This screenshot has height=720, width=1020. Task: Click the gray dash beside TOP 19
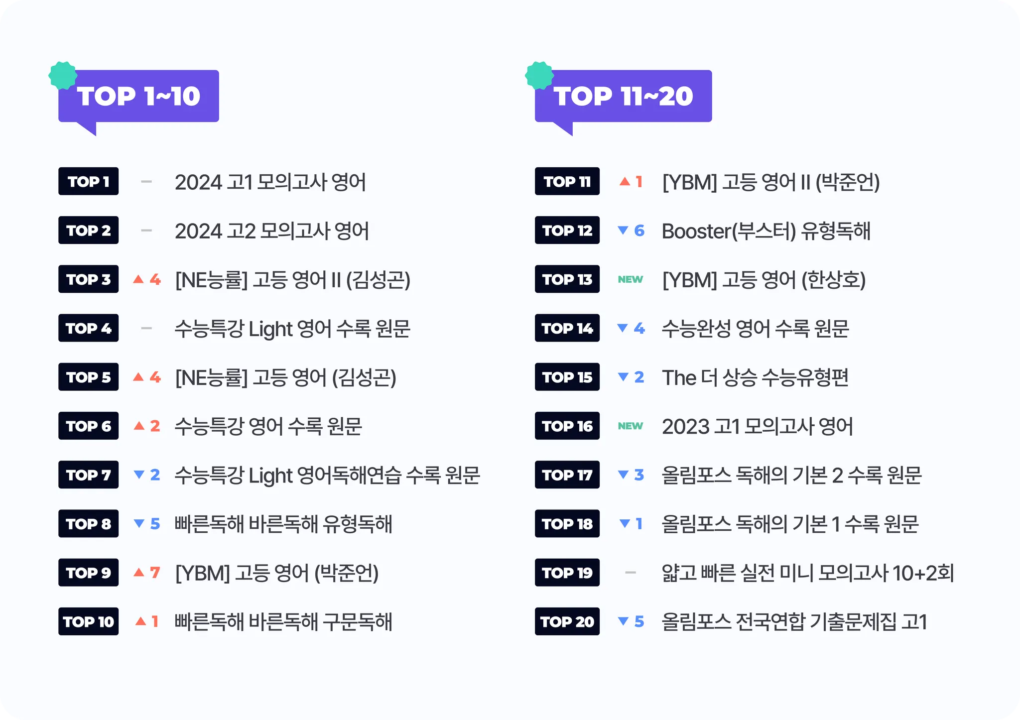point(631,573)
